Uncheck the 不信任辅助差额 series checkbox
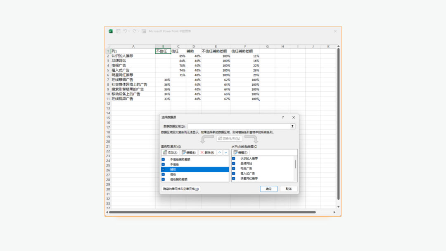446x251 pixels. [x=163, y=159]
